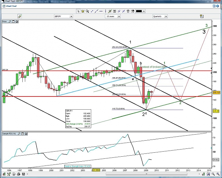The height and width of the screenshot is (178, 222).
Task: Click the blue X crossing lines tool
Action: pos(124,11)
